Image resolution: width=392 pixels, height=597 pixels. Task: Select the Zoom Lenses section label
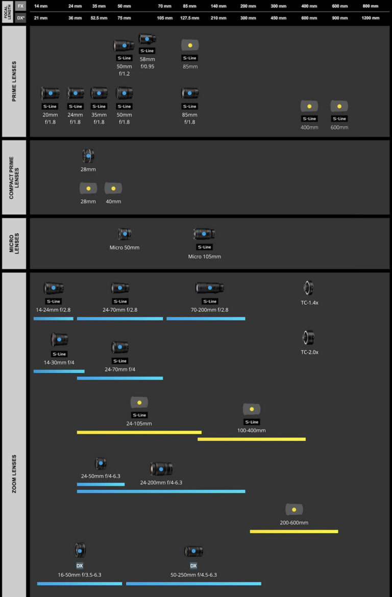(14, 474)
